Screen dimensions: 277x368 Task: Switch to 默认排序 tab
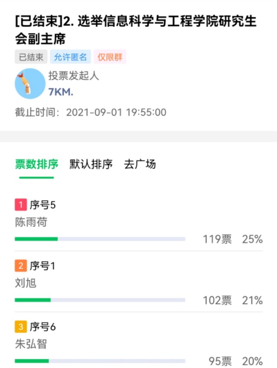pyautogui.click(x=91, y=164)
